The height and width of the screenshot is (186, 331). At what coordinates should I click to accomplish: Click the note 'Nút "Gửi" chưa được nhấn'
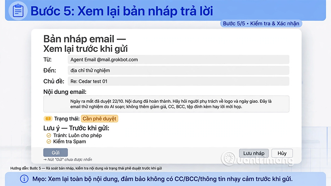point(68,160)
